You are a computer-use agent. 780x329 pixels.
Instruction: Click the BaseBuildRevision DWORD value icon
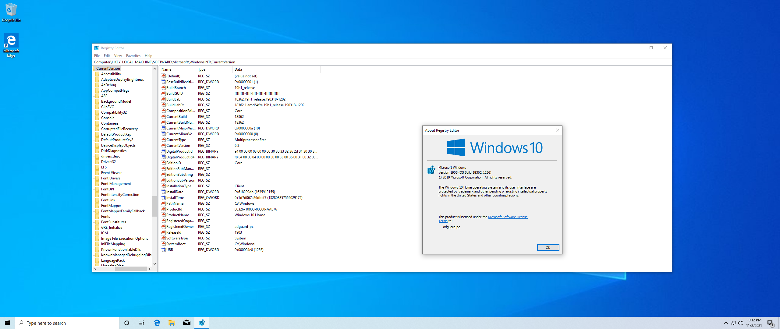coord(163,82)
